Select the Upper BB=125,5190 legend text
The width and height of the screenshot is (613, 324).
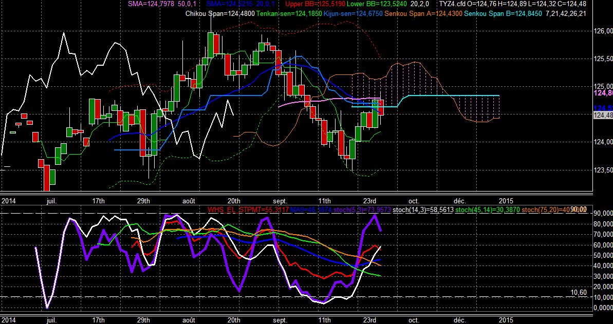pos(305,4)
